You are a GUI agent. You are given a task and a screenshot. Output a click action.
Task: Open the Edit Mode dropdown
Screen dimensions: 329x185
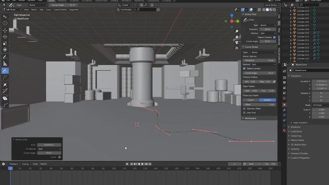[x=11, y=10]
